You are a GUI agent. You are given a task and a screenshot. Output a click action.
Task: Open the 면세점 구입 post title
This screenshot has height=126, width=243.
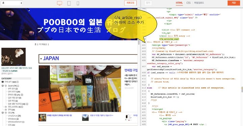(x=131, y=70)
